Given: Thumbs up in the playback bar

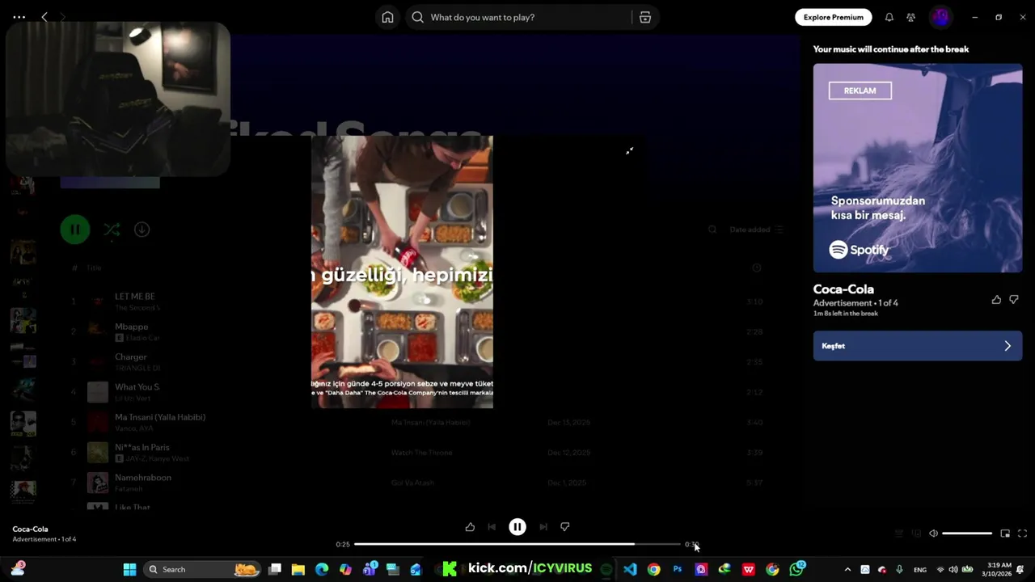Looking at the screenshot, I should tap(470, 527).
